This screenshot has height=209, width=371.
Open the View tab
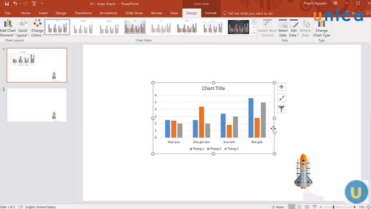click(174, 13)
